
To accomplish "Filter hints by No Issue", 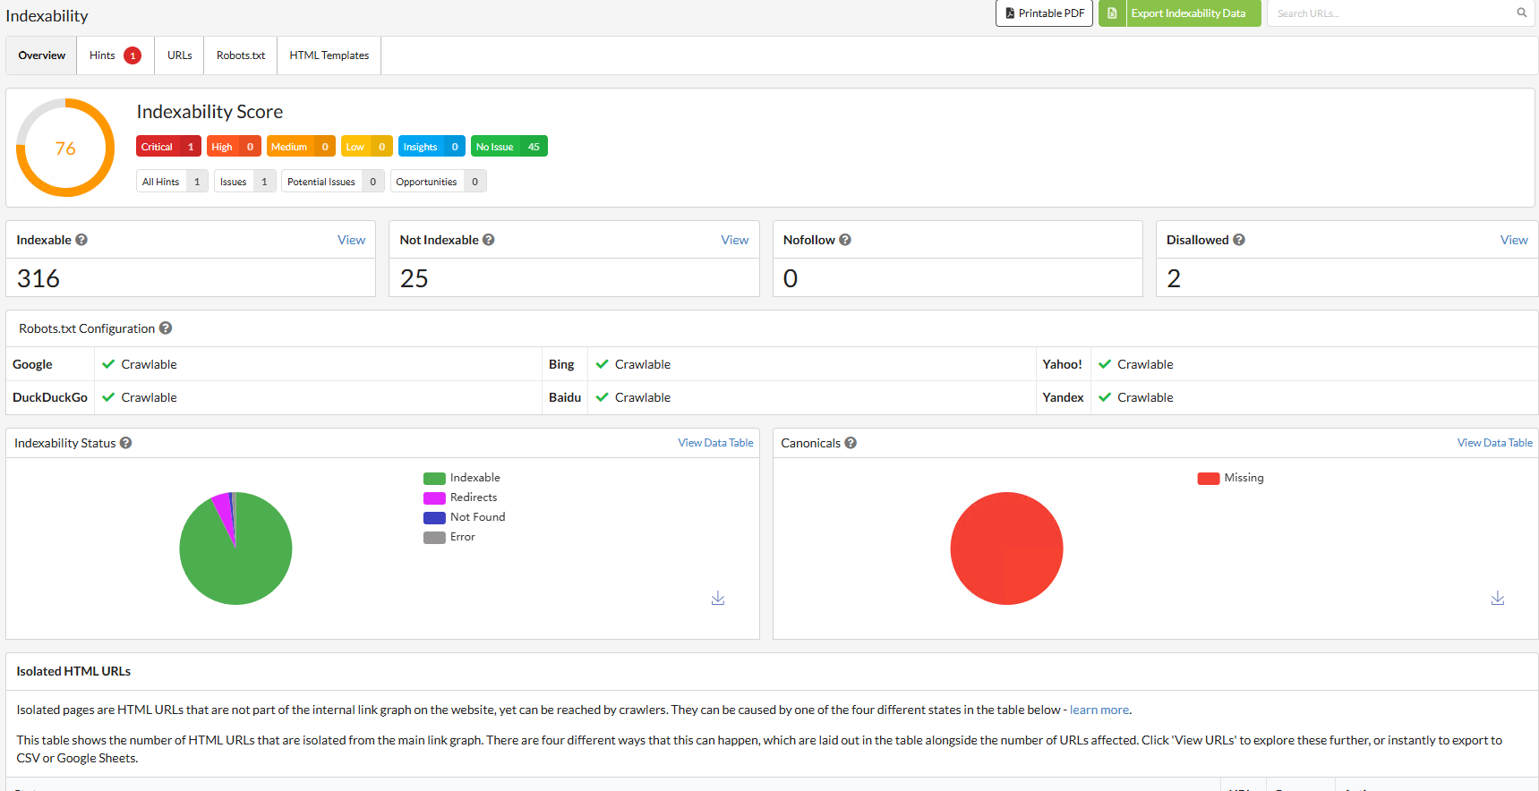I will 509,147.
